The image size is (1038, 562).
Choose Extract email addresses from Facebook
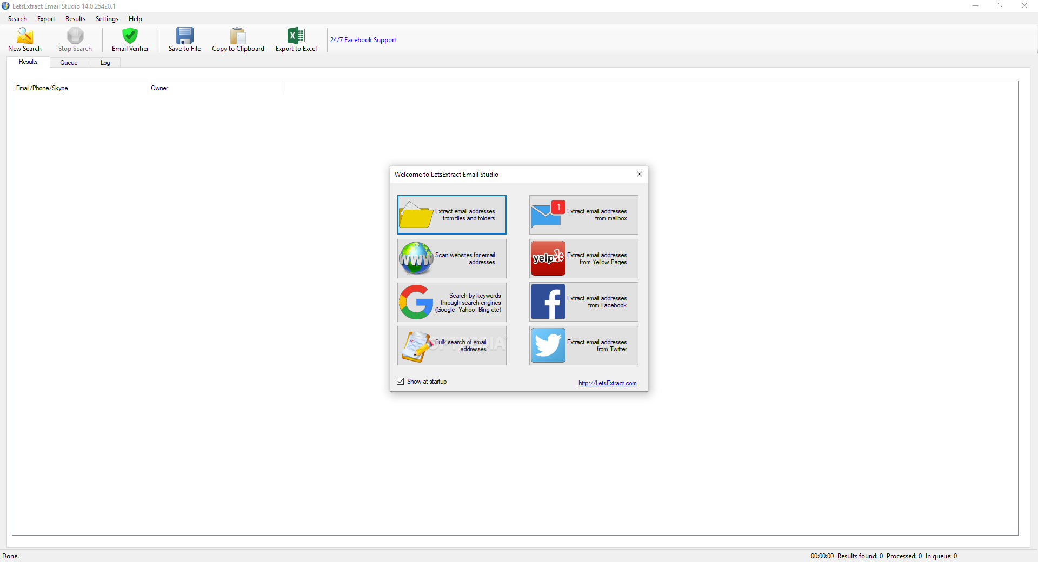point(584,302)
